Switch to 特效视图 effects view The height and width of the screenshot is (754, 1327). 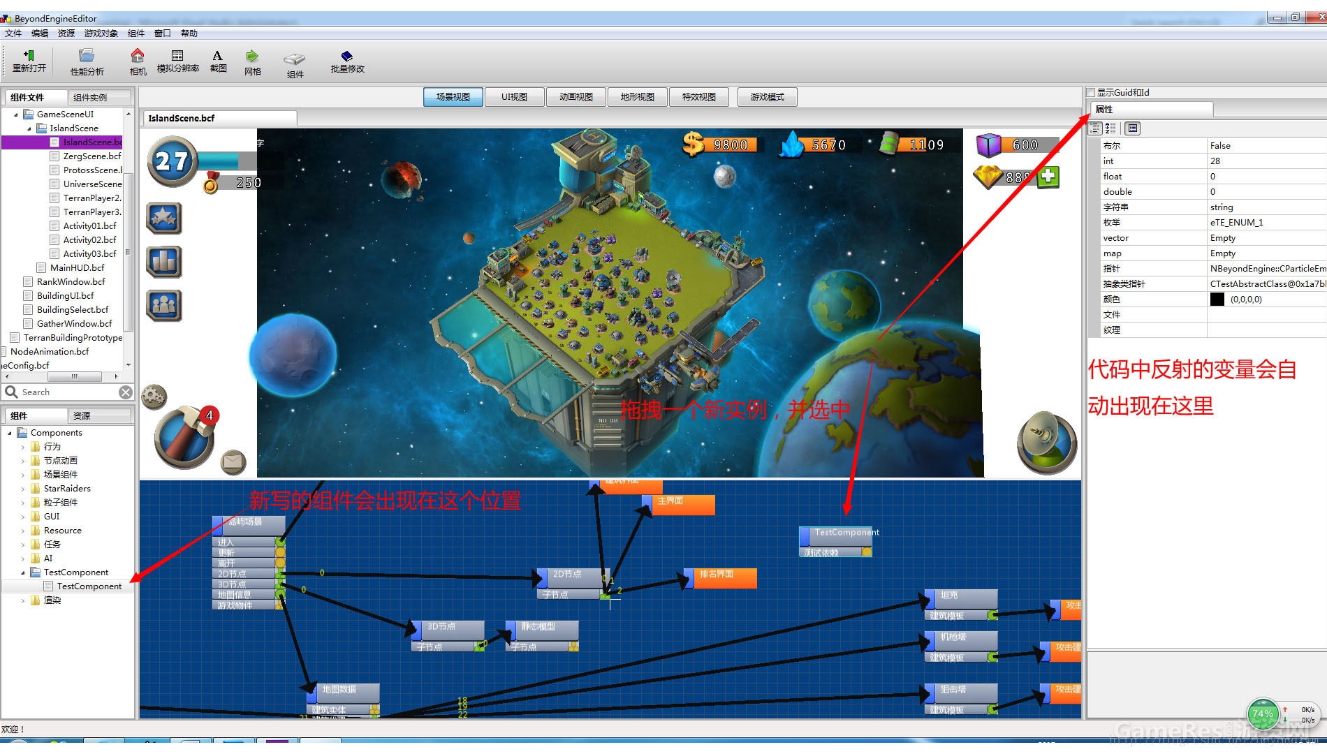(698, 97)
